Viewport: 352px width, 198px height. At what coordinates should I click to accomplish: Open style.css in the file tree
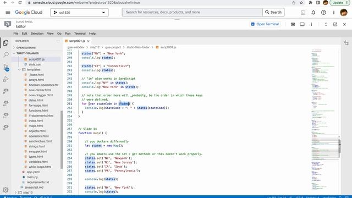35,64
